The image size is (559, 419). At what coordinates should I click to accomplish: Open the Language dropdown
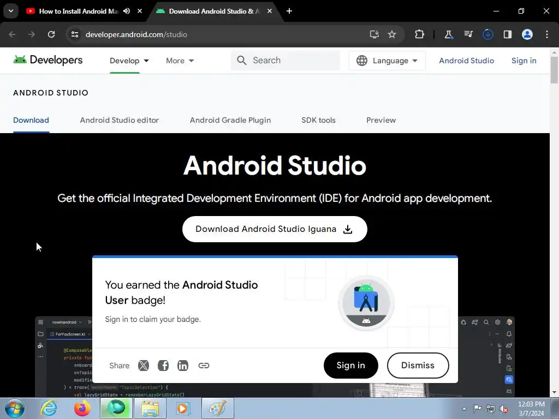point(387,61)
